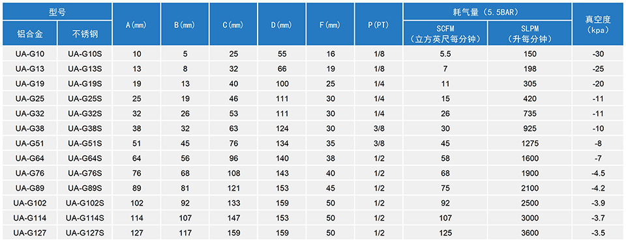This screenshot has height=242, width=626.
Task: Click SLPM value 3600
Action: 529,234
